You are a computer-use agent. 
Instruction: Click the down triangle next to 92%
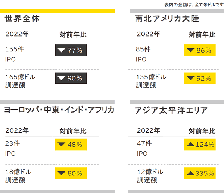point(191,78)
